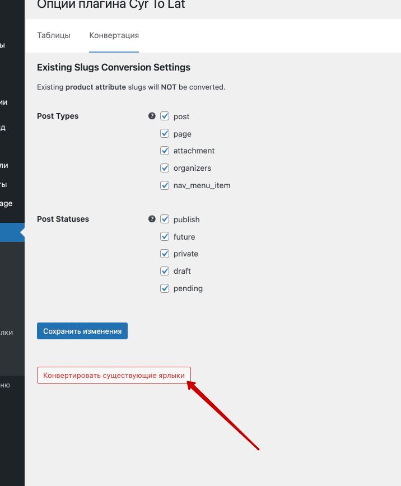Screen dimensions: 401x486
Task: Open sidebar menu item ending in "лки"
Action: [x=7, y=332]
